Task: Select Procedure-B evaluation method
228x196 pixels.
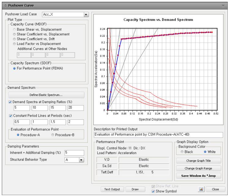Action: (53, 135)
